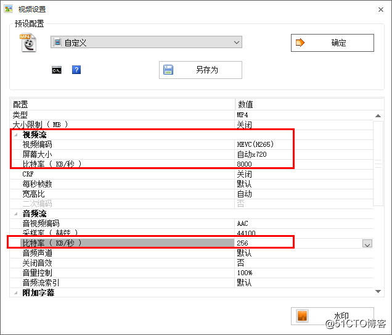
Task: Click the 视频设置 title bar app icon
Action: click(x=8, y=9)
